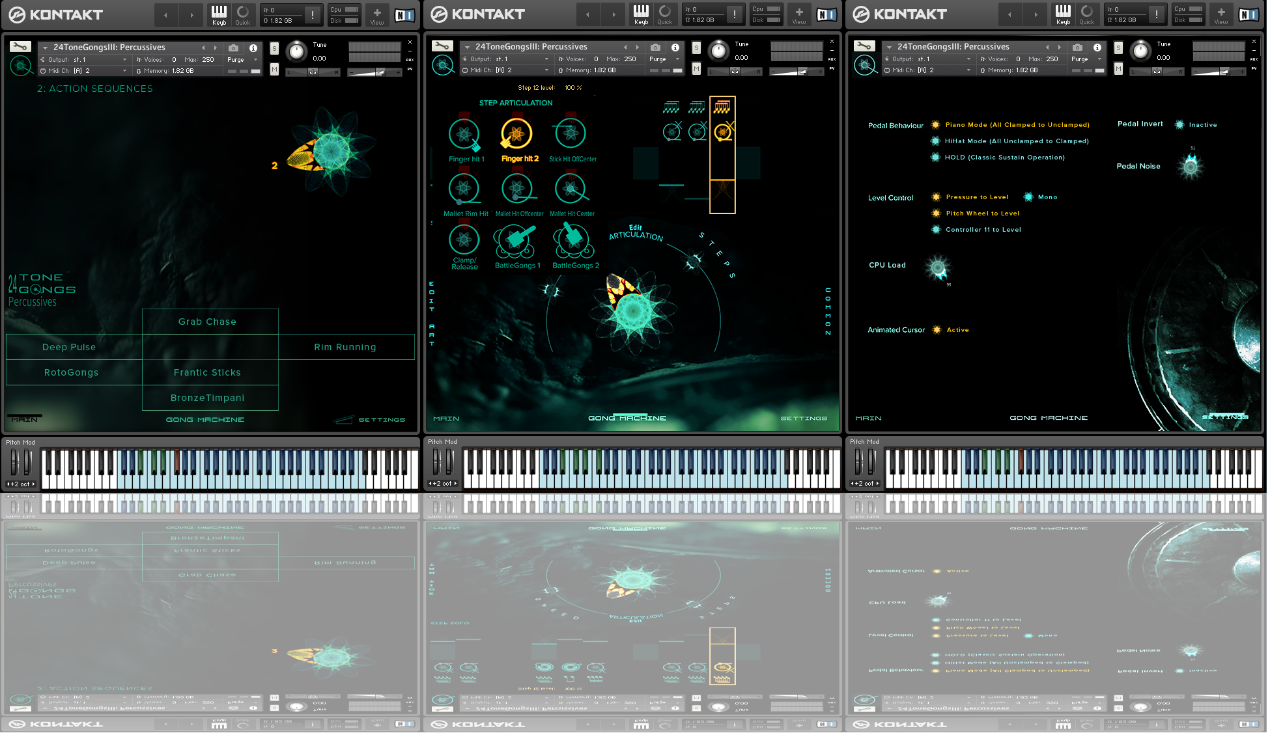Open Purge dropdown in right window
Image resolution: width=1270 pixels, height=733 pixels.
(x=1086, y=59)
